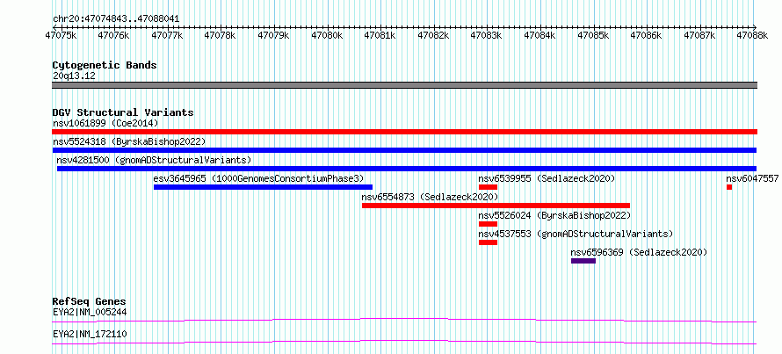Click the 47085k ruler tick label

point(593,35)
